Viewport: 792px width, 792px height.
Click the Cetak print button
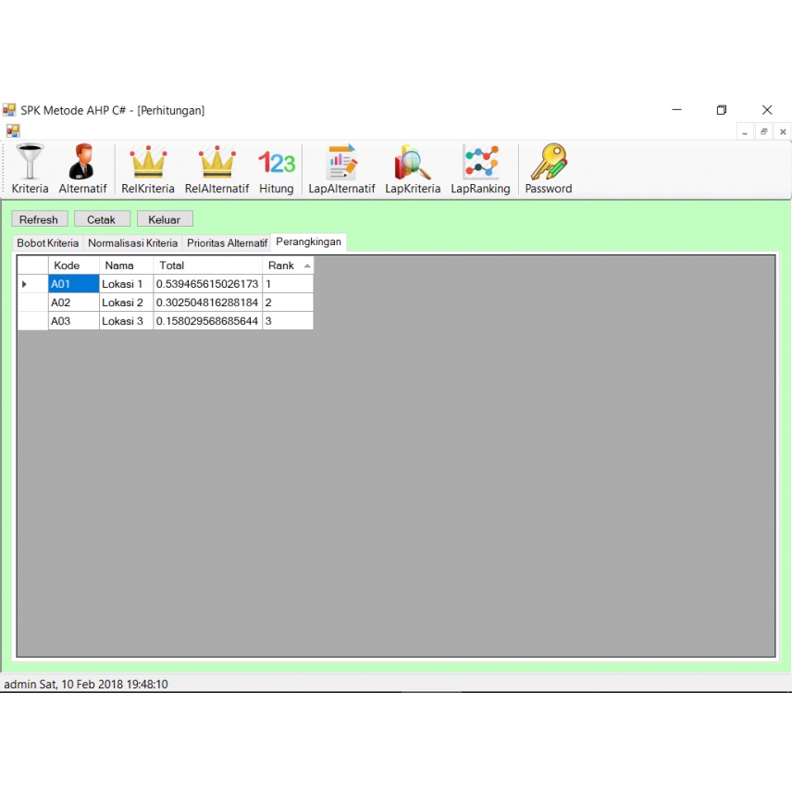coord(102,219)
